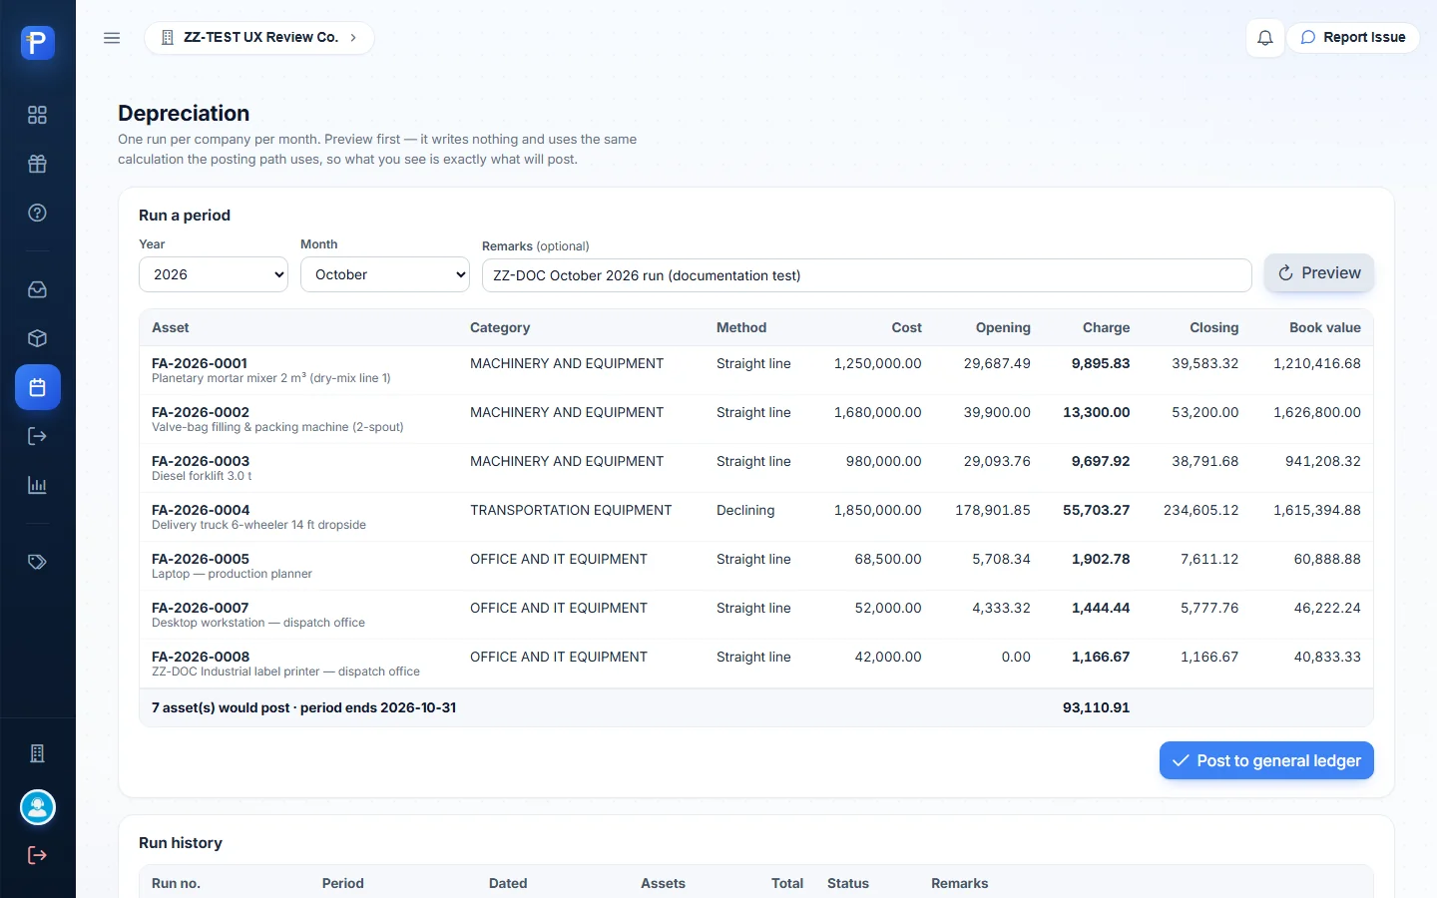Click the Charge column header
Image resolution: width=1437 pixels, height=898 pixels.
[1107, 327]
